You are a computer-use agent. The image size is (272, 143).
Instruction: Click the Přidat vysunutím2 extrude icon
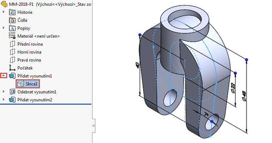[x=12, y=100]
